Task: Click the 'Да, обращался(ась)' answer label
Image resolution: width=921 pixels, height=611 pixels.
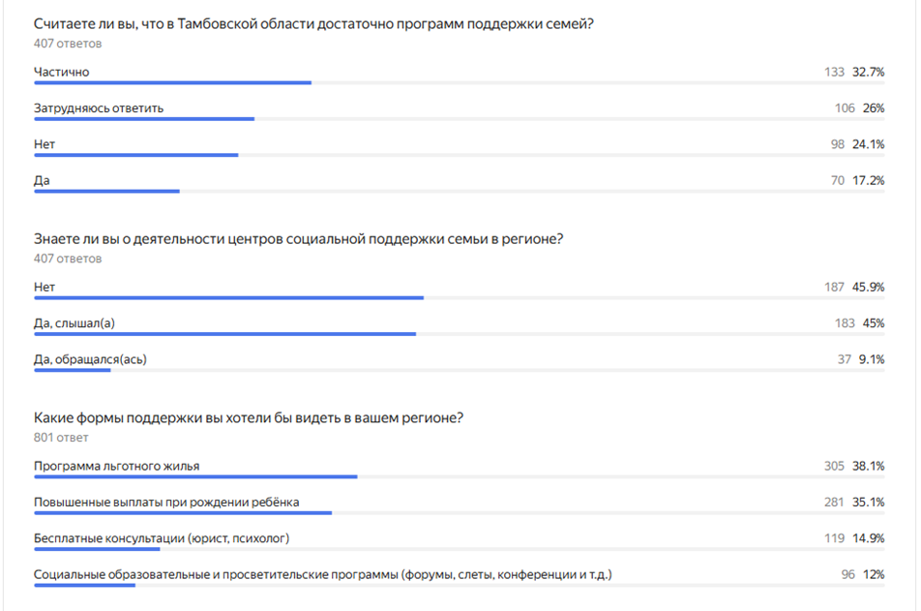Action: coord(90,359)
